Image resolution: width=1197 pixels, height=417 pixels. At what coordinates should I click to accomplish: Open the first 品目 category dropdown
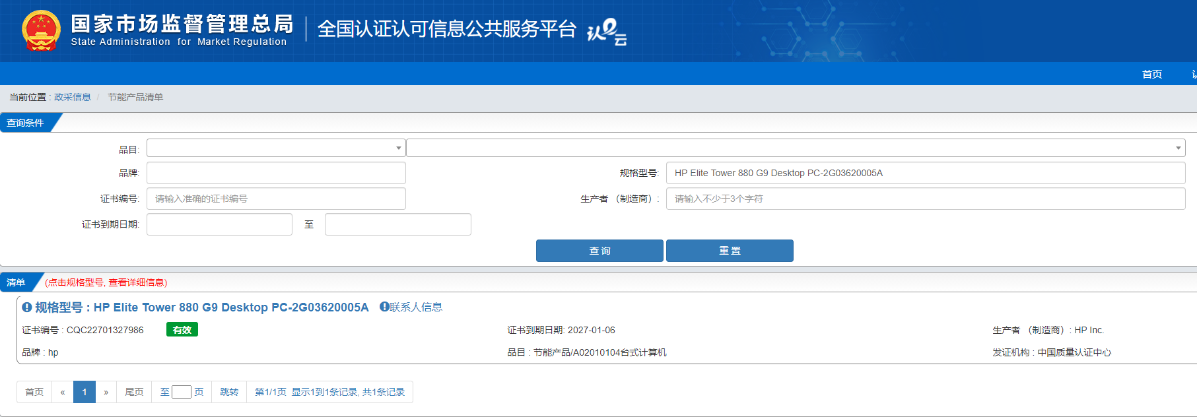[276, 148]
